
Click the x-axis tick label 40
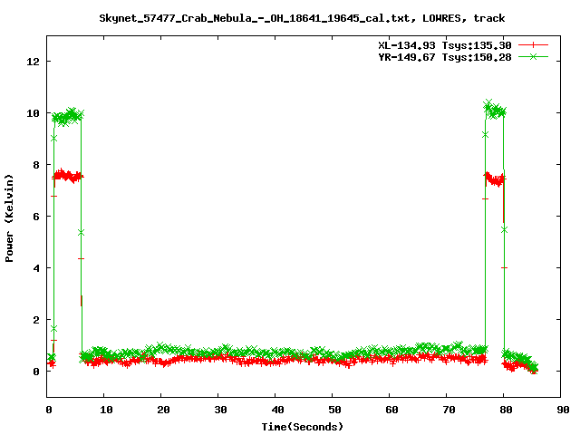(x=277, y=410)
